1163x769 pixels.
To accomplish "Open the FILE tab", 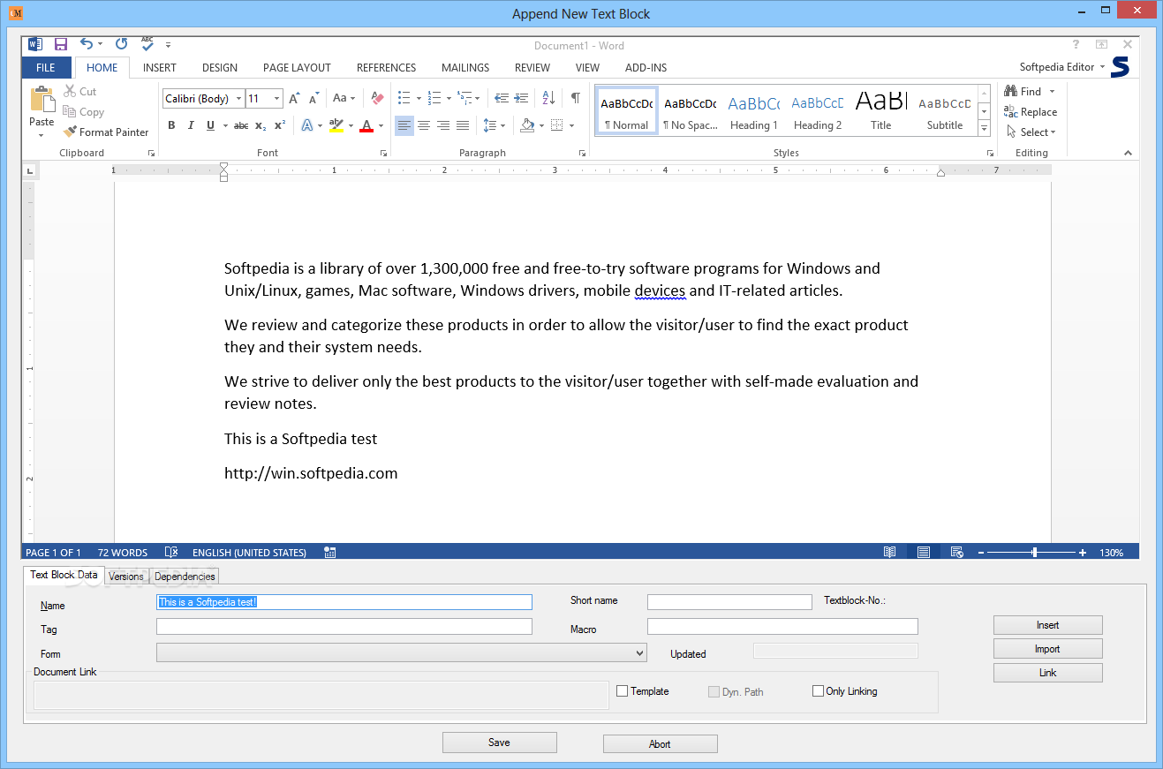I will point(46,67).
